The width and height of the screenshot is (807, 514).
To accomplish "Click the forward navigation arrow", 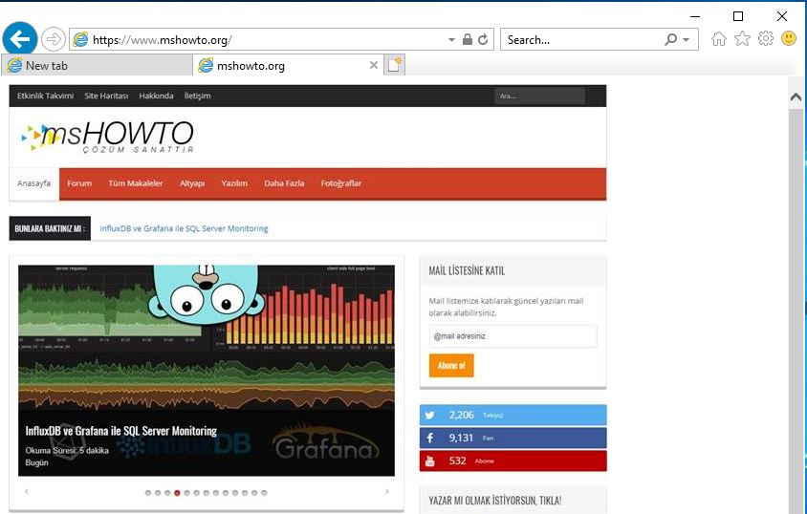I will tap(53, 39).
